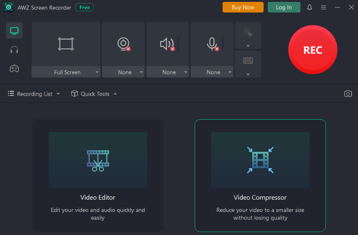The width and height of the screenshot is (358, 235).
Task: Click the compress arrows Video Compressor icon
Action: 260,160
